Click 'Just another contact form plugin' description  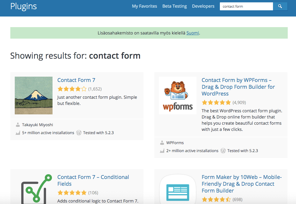97,100
